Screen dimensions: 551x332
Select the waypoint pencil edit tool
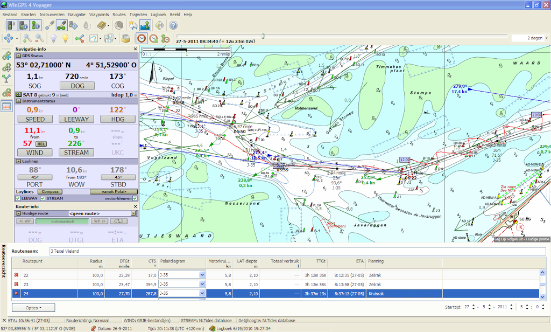pos(50,25)
